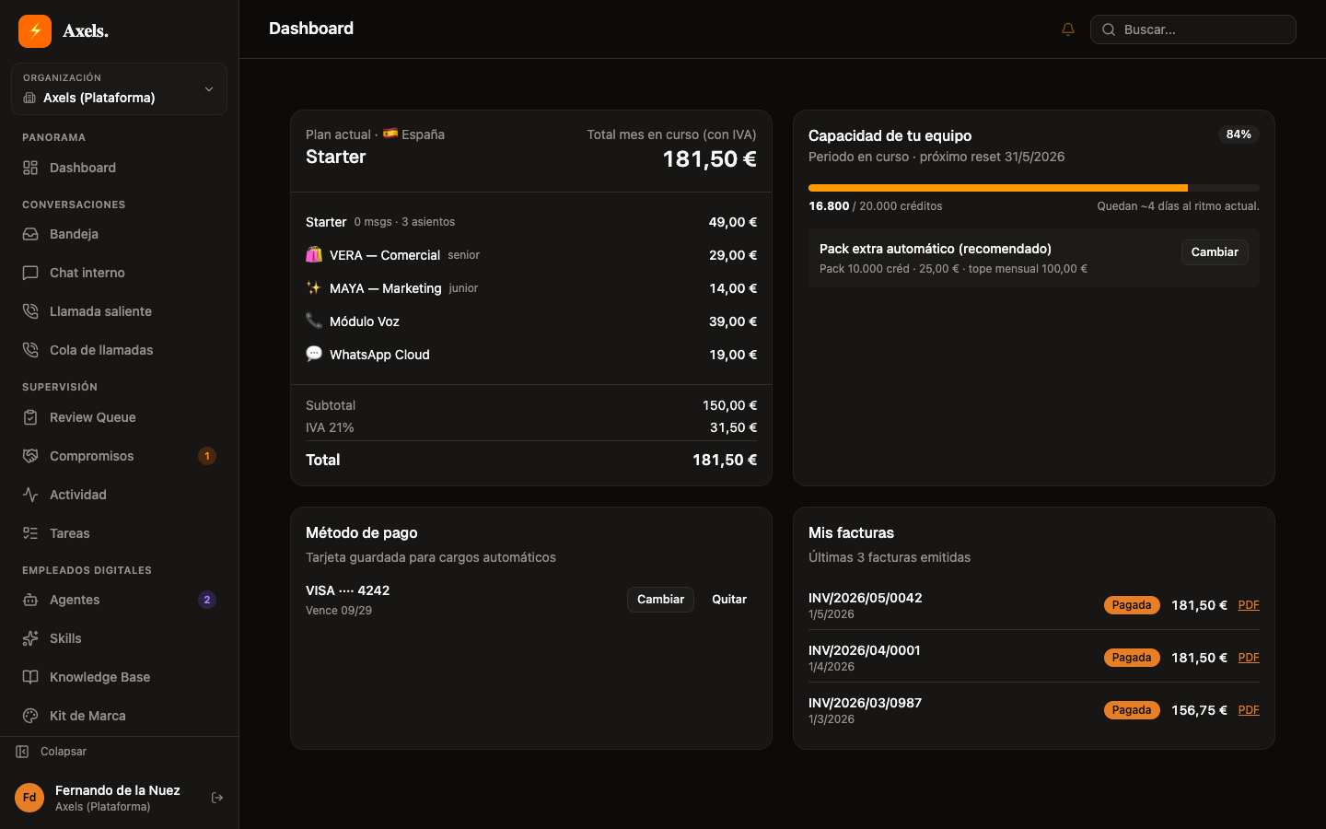This screenshot has height=829, width=1326.
Task: Click the Axels lightning logo icon
Action: [35, 30]
